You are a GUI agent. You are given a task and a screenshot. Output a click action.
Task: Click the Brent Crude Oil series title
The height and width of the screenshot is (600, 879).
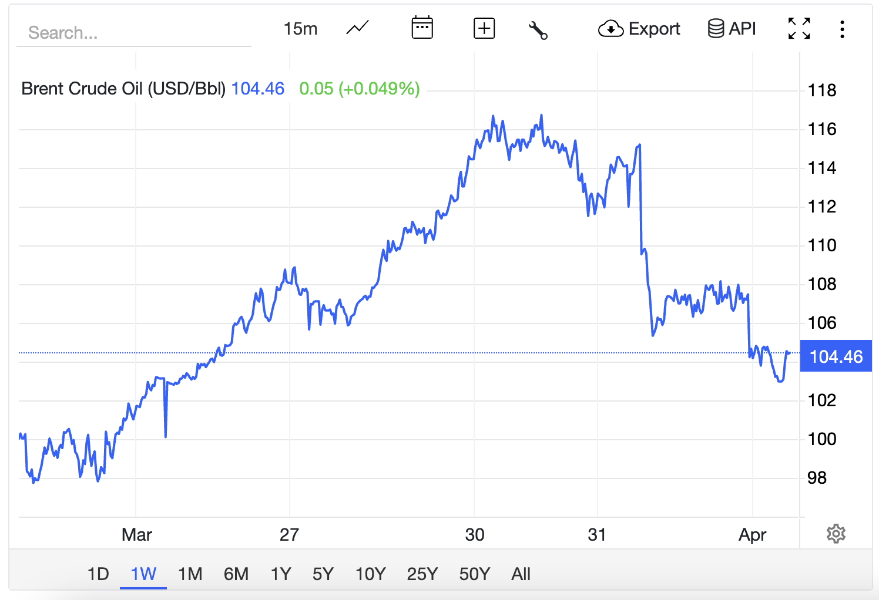coord(123,89)
